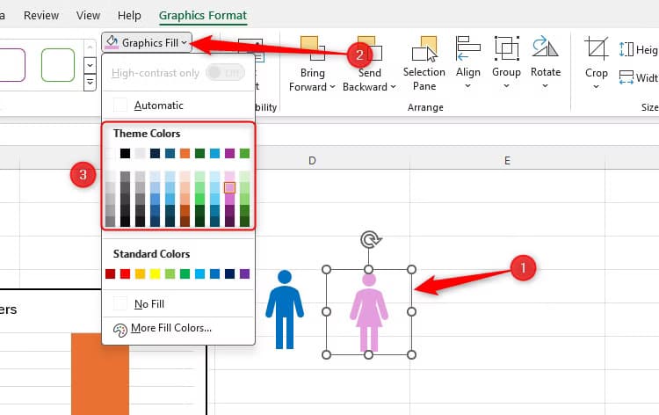Expand the Group dropdown chevron
Viewport: 659px width, 415px height.
(506, 86)
